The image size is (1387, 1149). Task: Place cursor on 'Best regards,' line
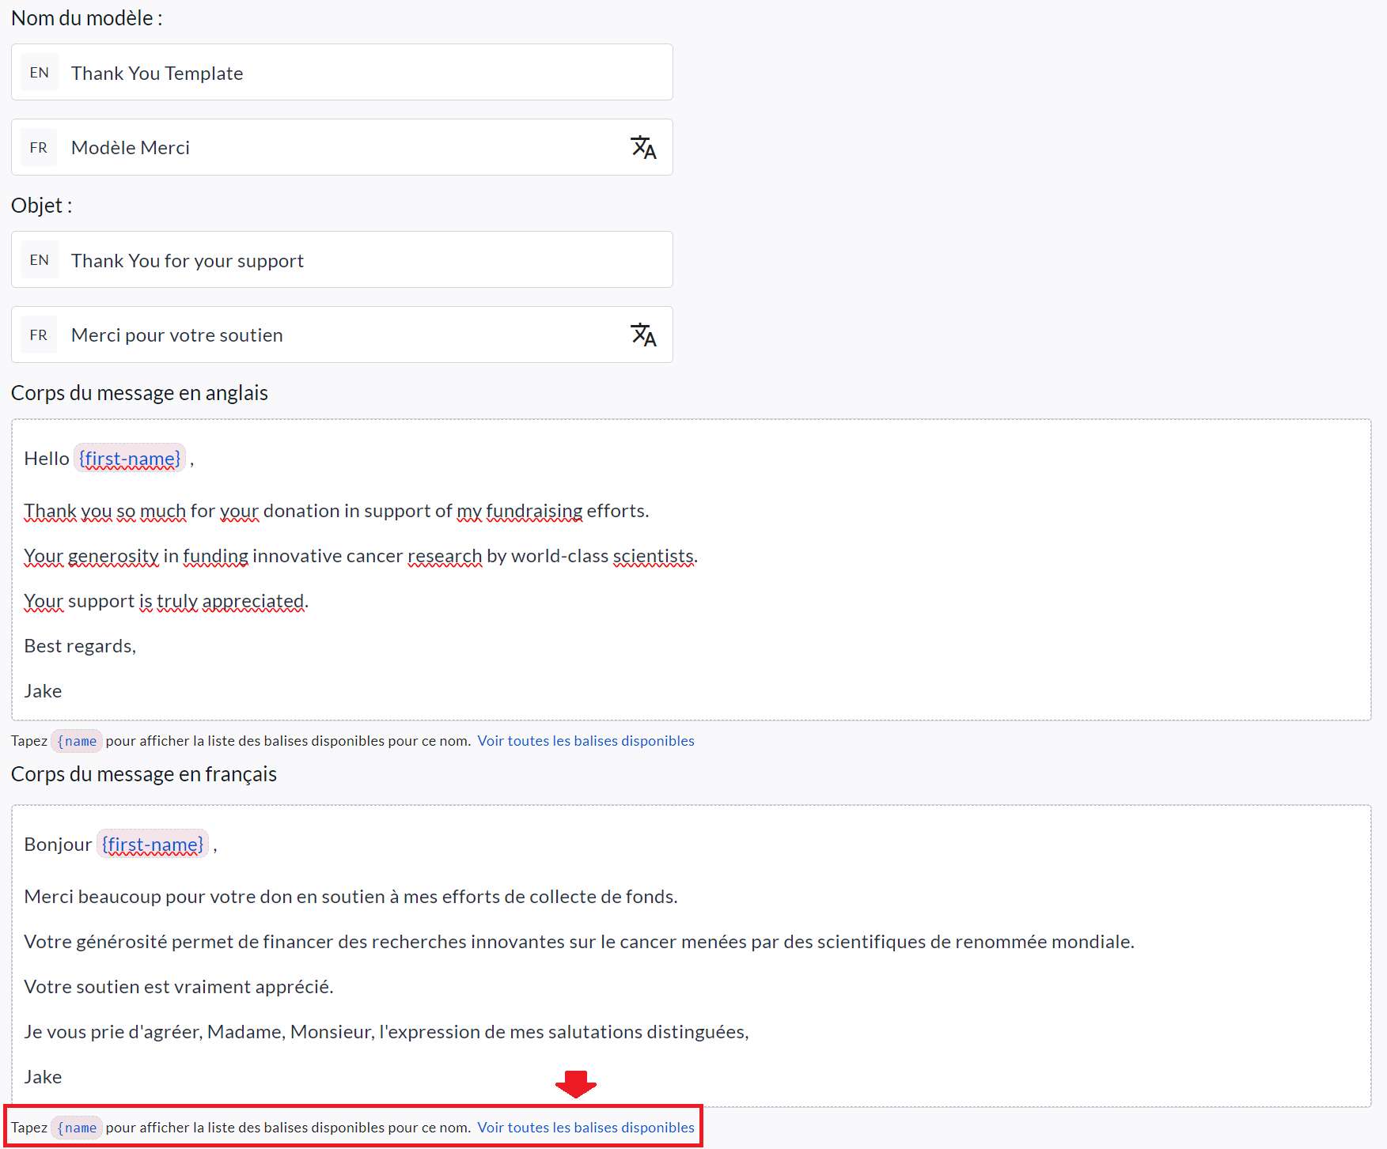click(x=80, y=646)
